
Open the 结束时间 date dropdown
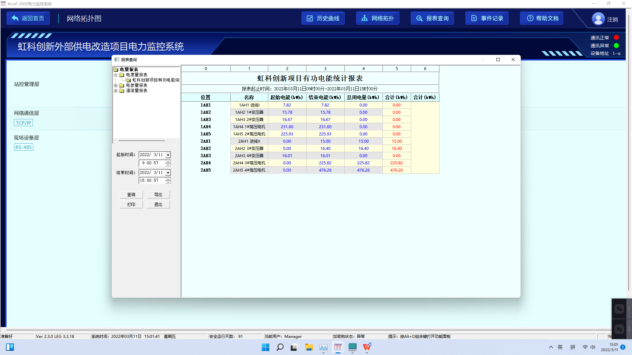168,173
